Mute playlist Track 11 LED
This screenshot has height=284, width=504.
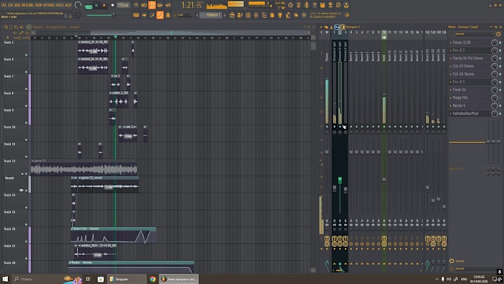(x=27, y=157)
